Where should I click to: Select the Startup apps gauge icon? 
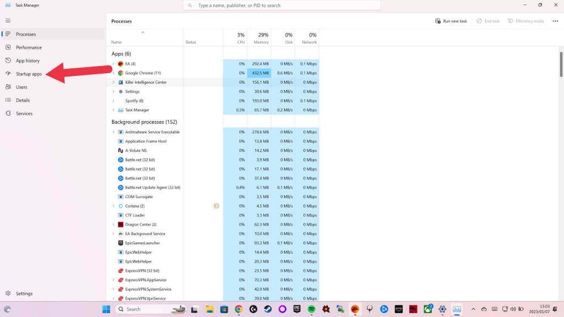tap(8, 74)
